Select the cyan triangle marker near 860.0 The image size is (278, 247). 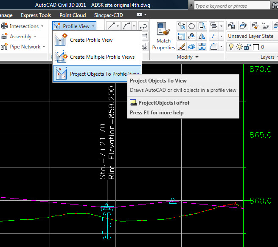click(x=172, y=200)
